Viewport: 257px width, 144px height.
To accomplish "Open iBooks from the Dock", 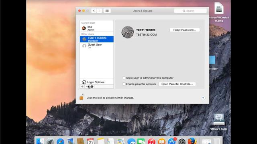I will [x=161, y=141].
